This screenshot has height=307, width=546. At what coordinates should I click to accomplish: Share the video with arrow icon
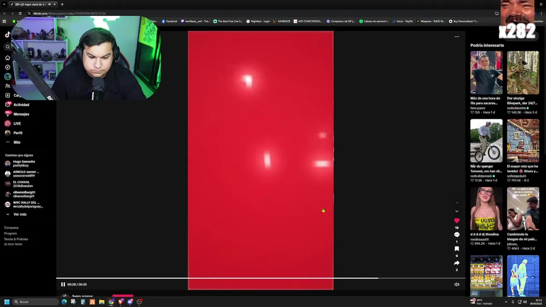pos(456,263)
